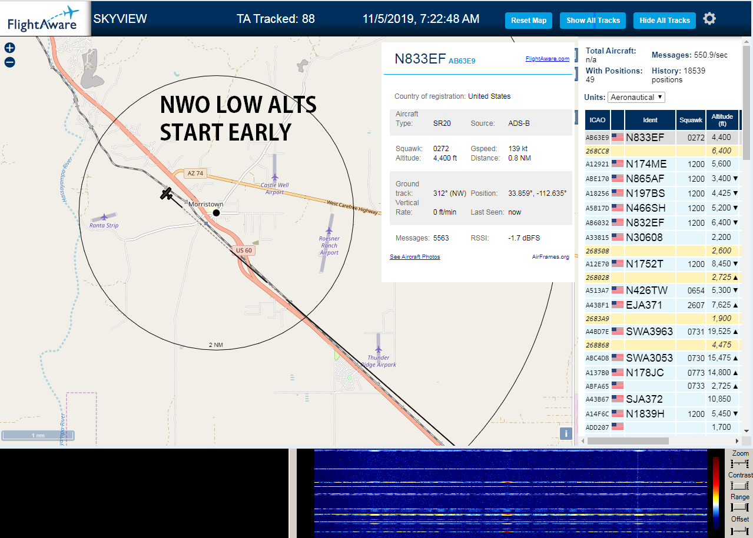
Task: Adjust the waterfall Range slider
Action: point(739,507)
